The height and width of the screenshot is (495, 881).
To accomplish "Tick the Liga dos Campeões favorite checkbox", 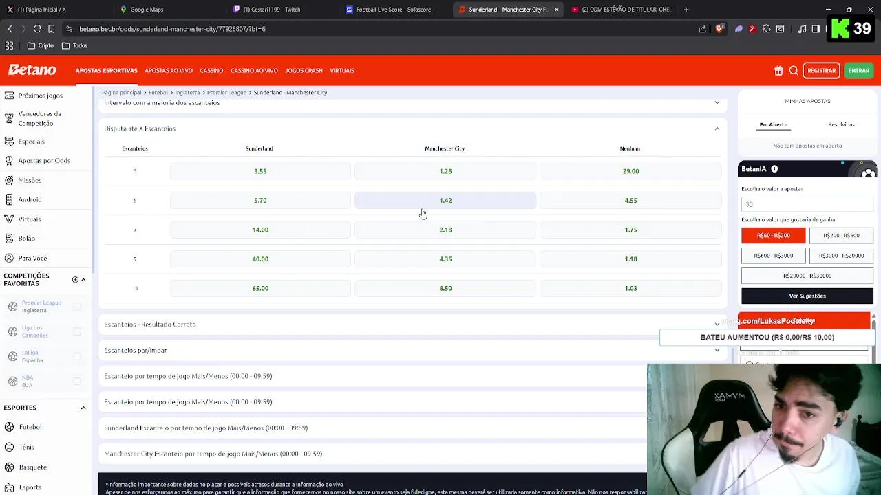I will click(x=77, y=331).
